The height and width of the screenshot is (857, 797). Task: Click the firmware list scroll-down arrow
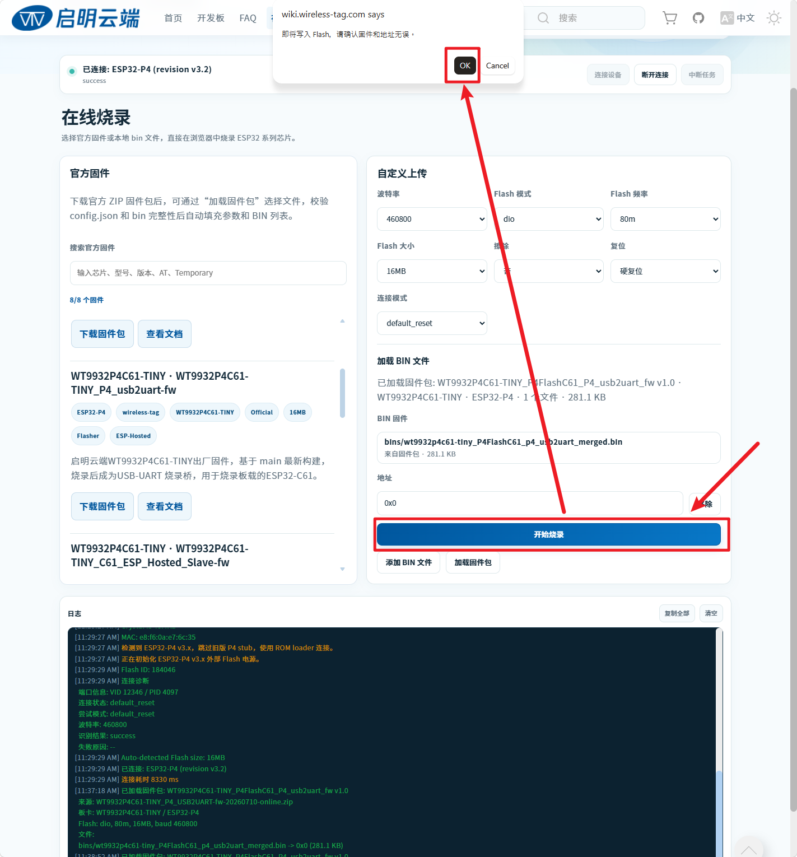(x=342, y=569)
